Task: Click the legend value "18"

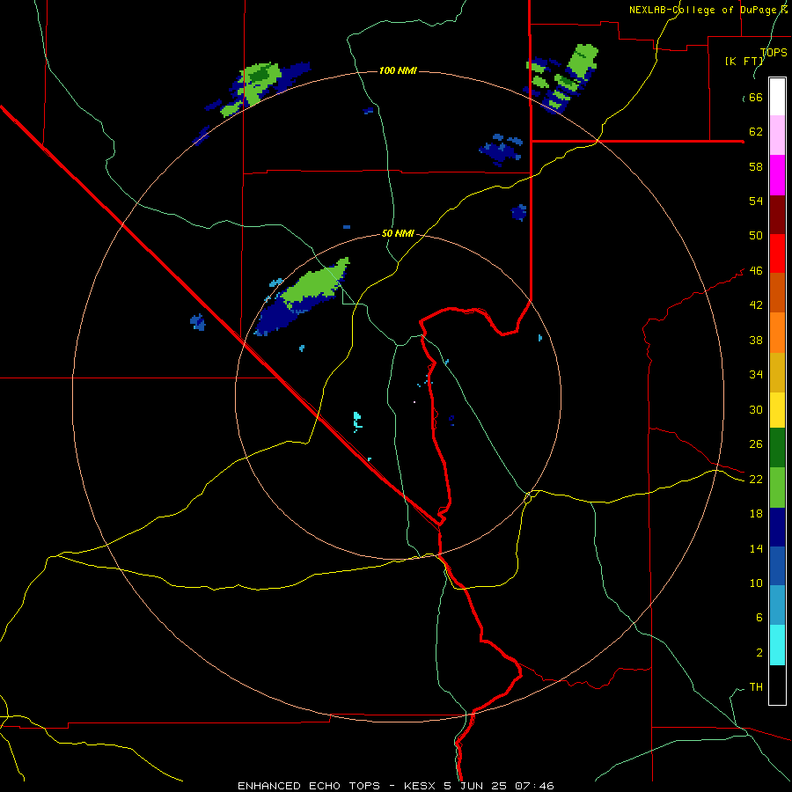Action: pyautogui.click(x=756, y=514)
